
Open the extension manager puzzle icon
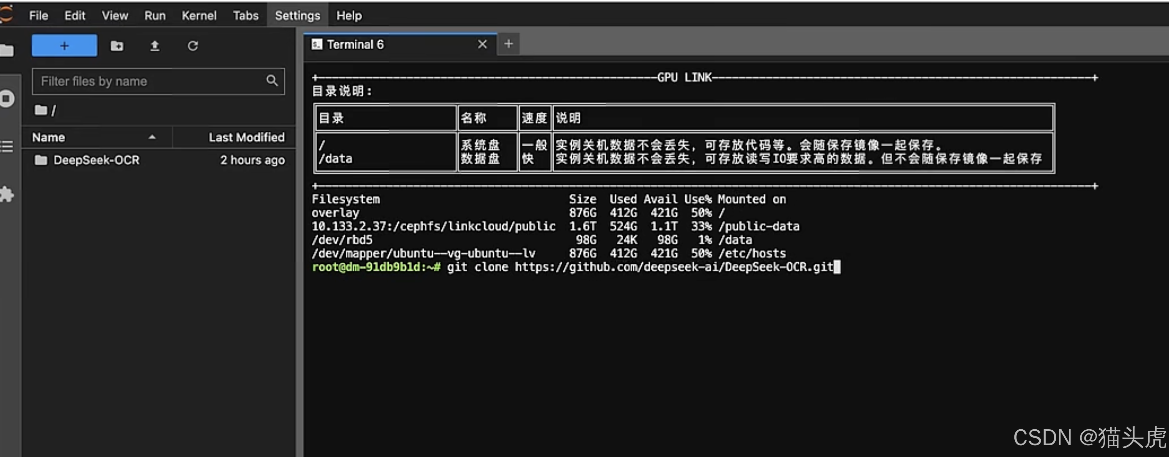pos(6,195)
